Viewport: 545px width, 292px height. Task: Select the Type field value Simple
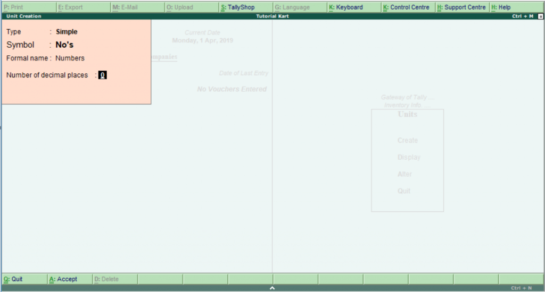tap(67, 32)
